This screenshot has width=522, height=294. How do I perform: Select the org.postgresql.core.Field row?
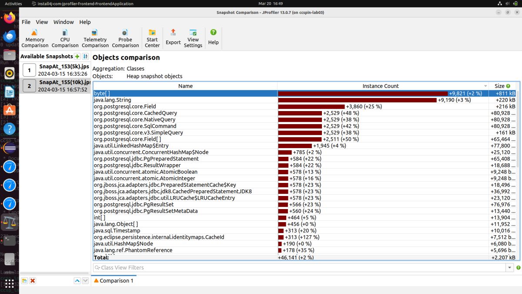coord(304,106)
